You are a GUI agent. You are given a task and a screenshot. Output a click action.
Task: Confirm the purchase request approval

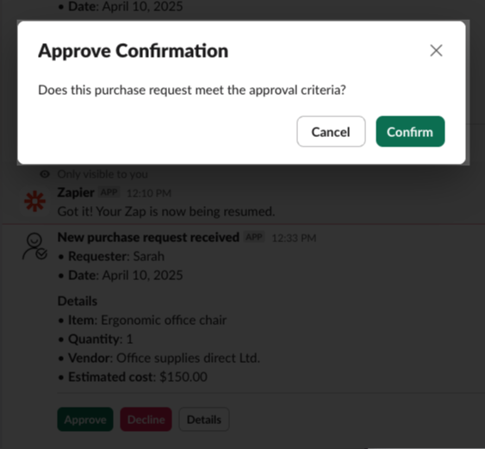pyautogui.click(x=410, y=132)
